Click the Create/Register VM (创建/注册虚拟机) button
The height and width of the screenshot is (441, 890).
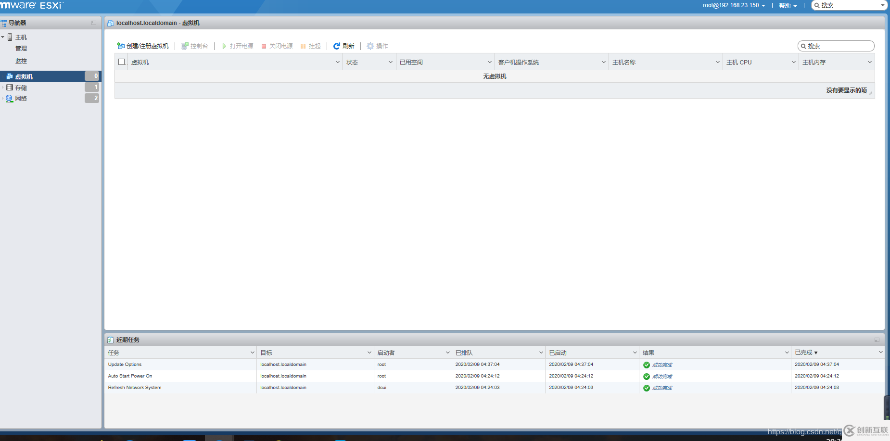(x=143, y=46)
